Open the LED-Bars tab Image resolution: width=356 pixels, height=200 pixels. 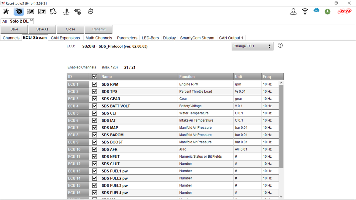pyautogui.click(x=150, y=38)
